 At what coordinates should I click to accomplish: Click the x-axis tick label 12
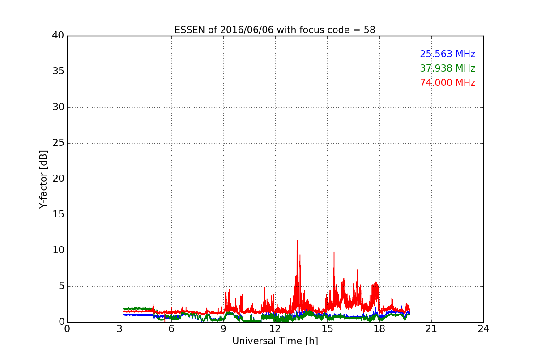(x=275, y=329)
